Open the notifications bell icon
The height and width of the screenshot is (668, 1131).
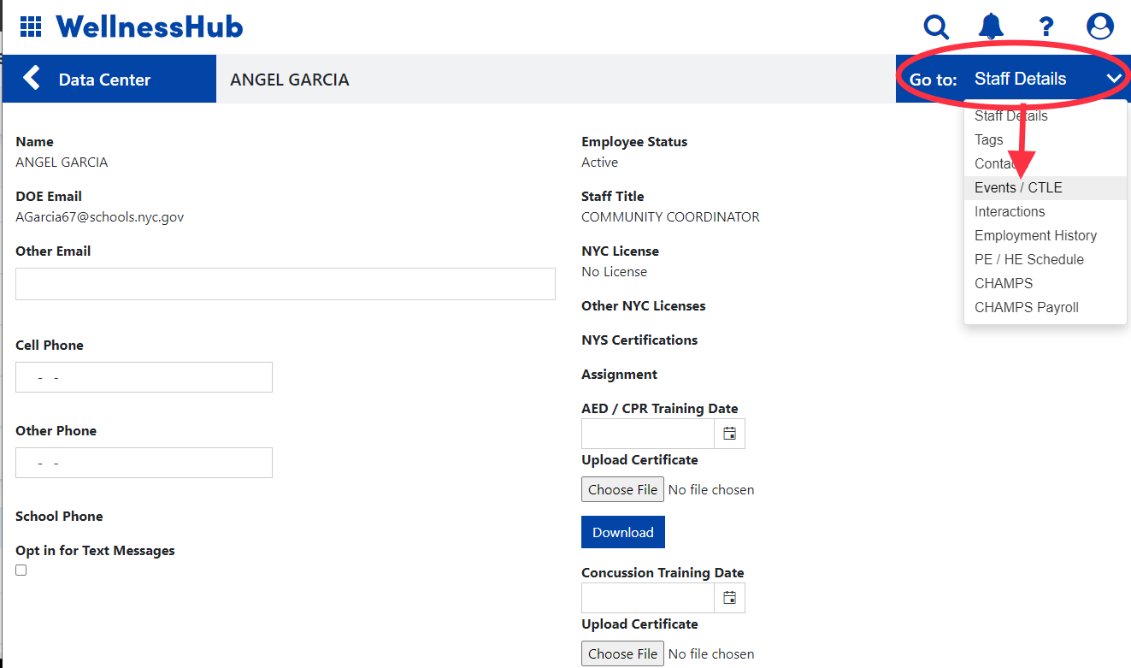(991, 27)
